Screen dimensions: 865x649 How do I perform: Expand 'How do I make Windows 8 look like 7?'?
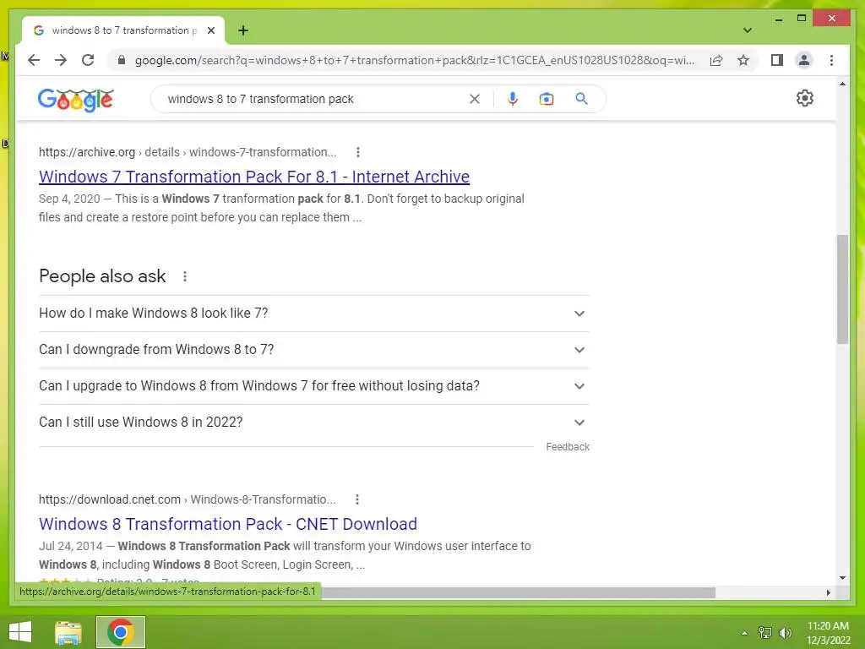[314, 314]
